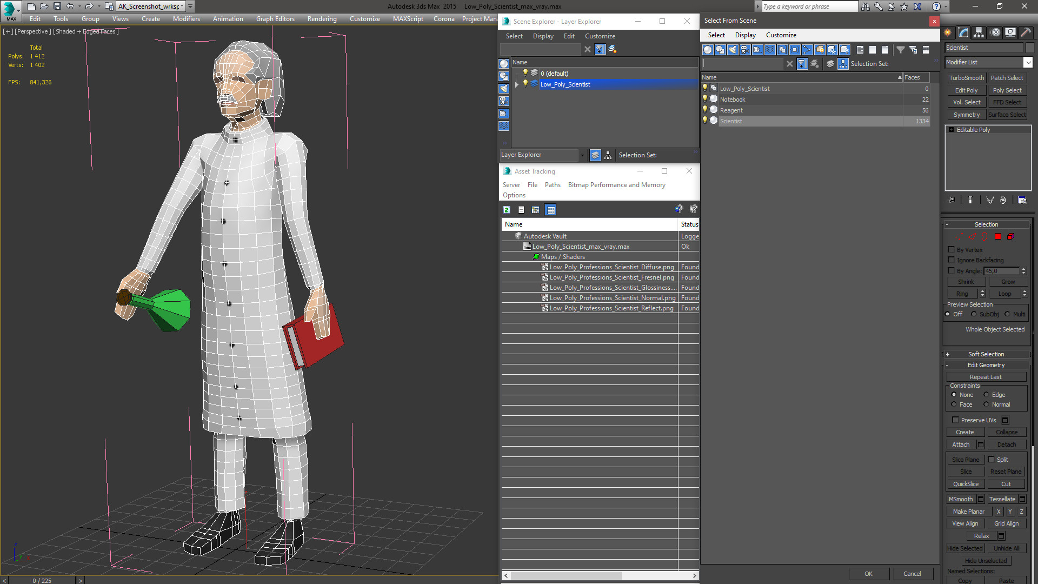Expand the Soft Selection rollout
This screenshot has height=584, width=1038.
(986, 354)
